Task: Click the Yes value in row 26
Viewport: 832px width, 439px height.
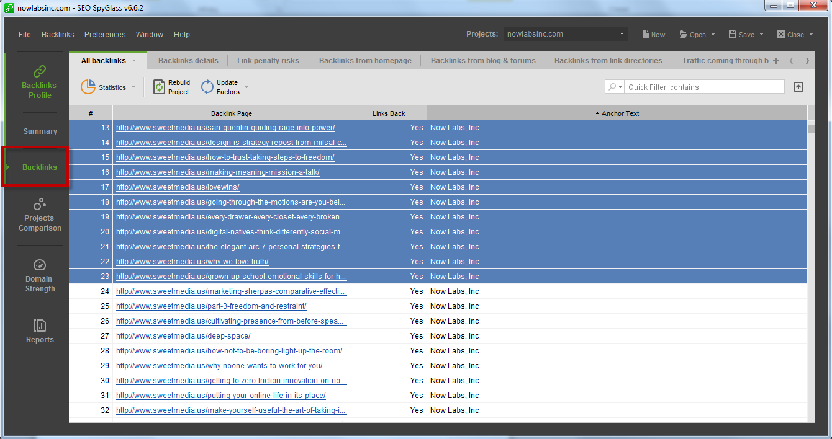Action: coord(417,321)
